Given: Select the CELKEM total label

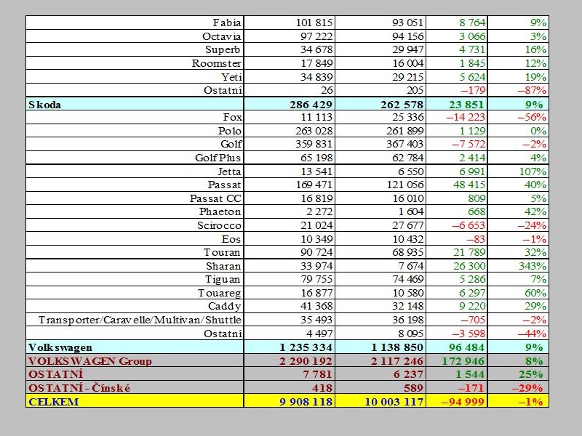Looking at the screenshot, I should 53,402.
